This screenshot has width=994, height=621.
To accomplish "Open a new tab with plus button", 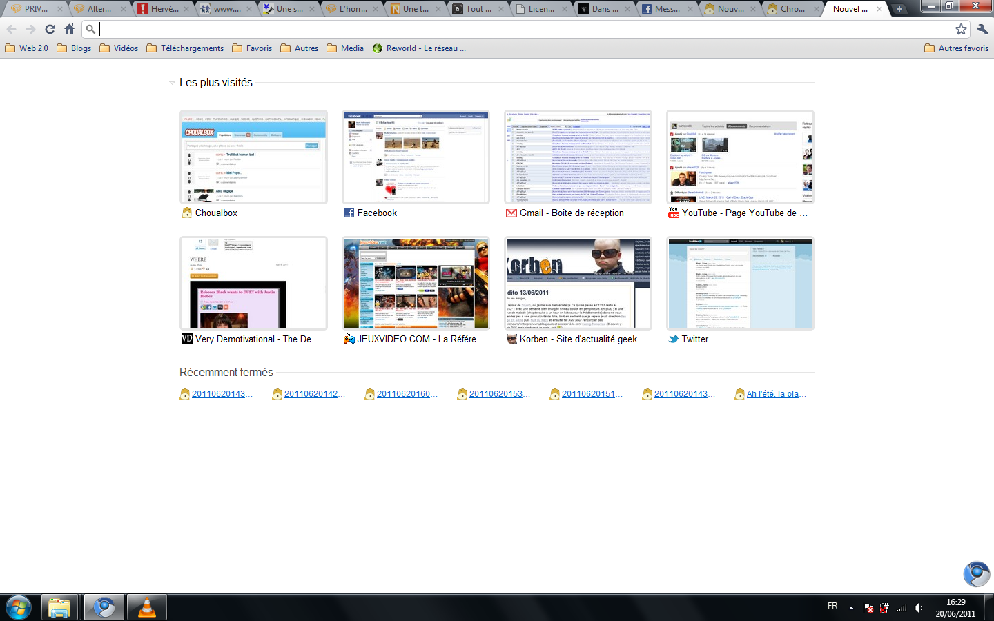I will click(899, 9).
